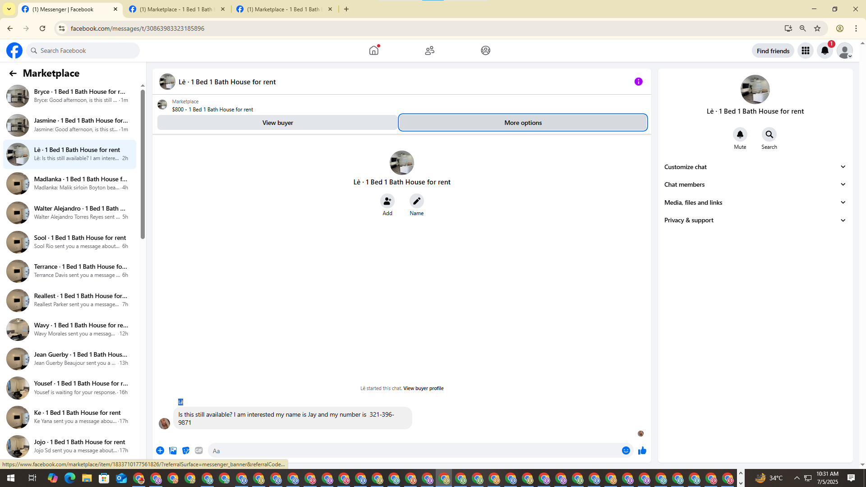Open the sticker chooser icon
This screenshot has width=866, height=487.
186,450
